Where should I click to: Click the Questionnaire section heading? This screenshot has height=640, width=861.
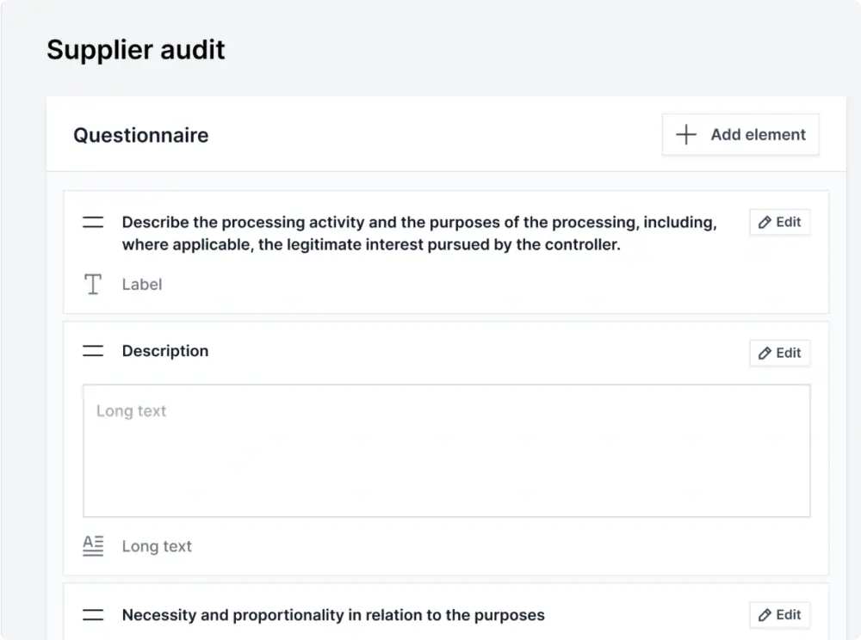click(x=140, y=135)
